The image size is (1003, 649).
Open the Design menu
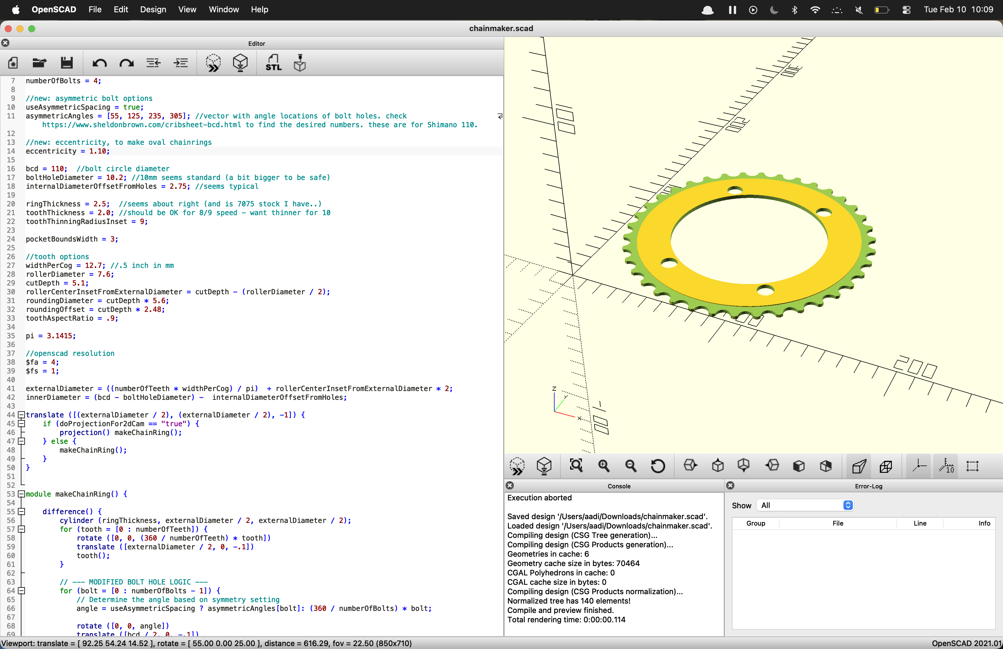click(153, 9)
